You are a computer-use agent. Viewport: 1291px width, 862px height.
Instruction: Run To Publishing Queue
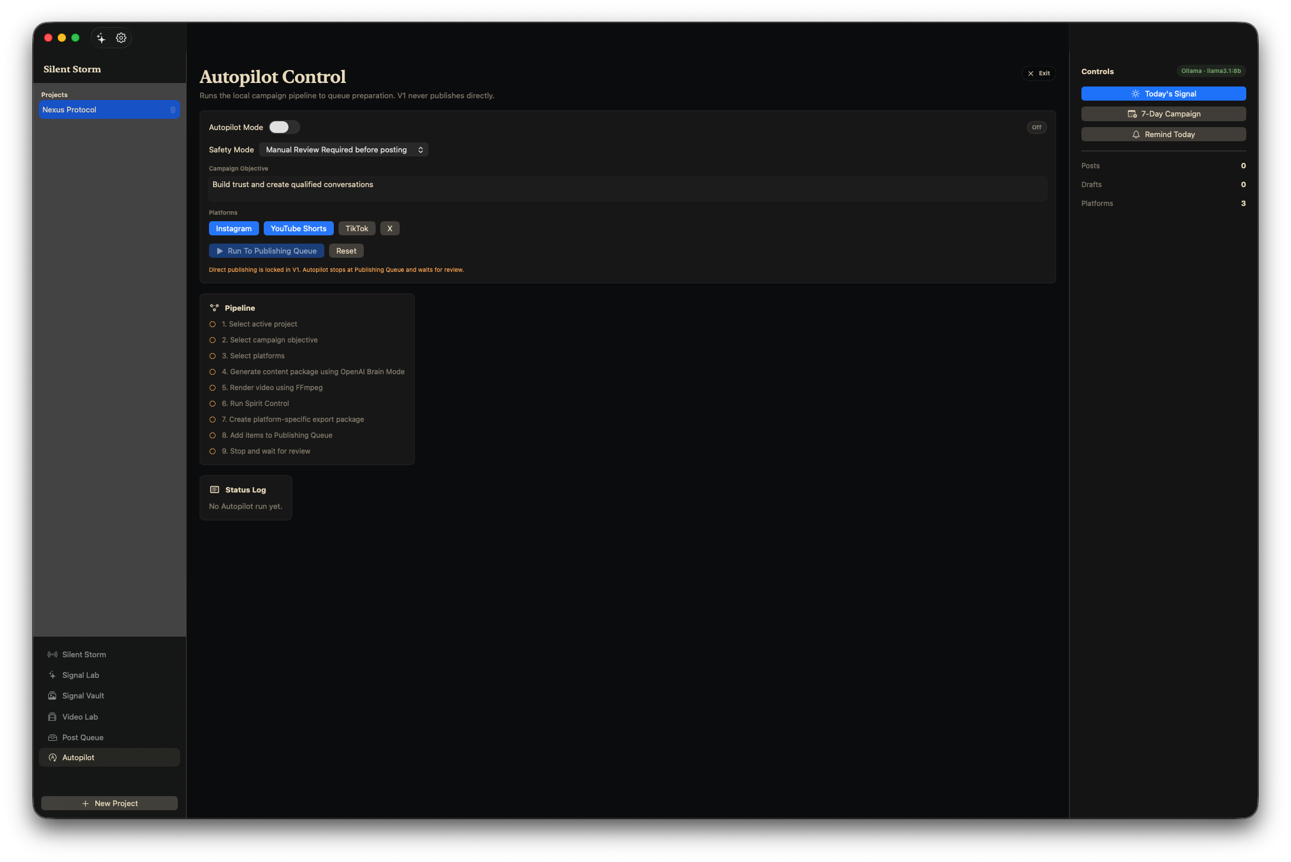point(267,251)
